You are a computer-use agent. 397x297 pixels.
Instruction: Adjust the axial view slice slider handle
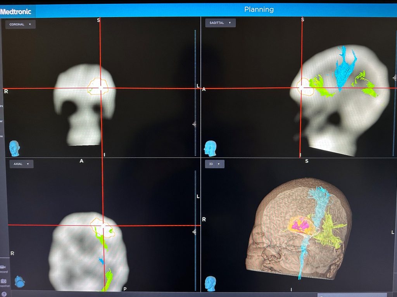point(195,232)
